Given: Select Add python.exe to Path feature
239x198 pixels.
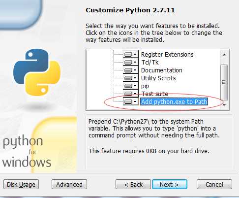Looking at the screenshot, I should pyautogui.click(x=174, y=101).
